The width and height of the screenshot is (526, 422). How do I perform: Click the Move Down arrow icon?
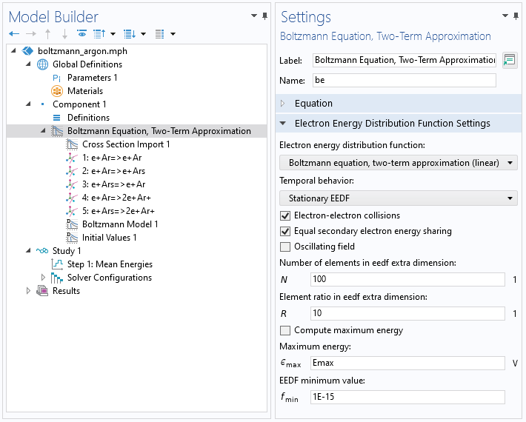64,34
